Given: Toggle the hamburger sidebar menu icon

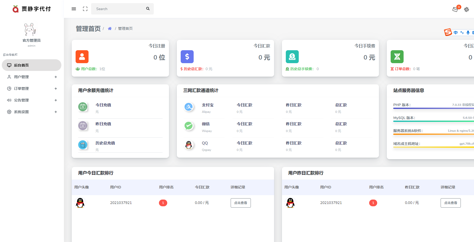Looking at the screenshot, I should [74, 9].
